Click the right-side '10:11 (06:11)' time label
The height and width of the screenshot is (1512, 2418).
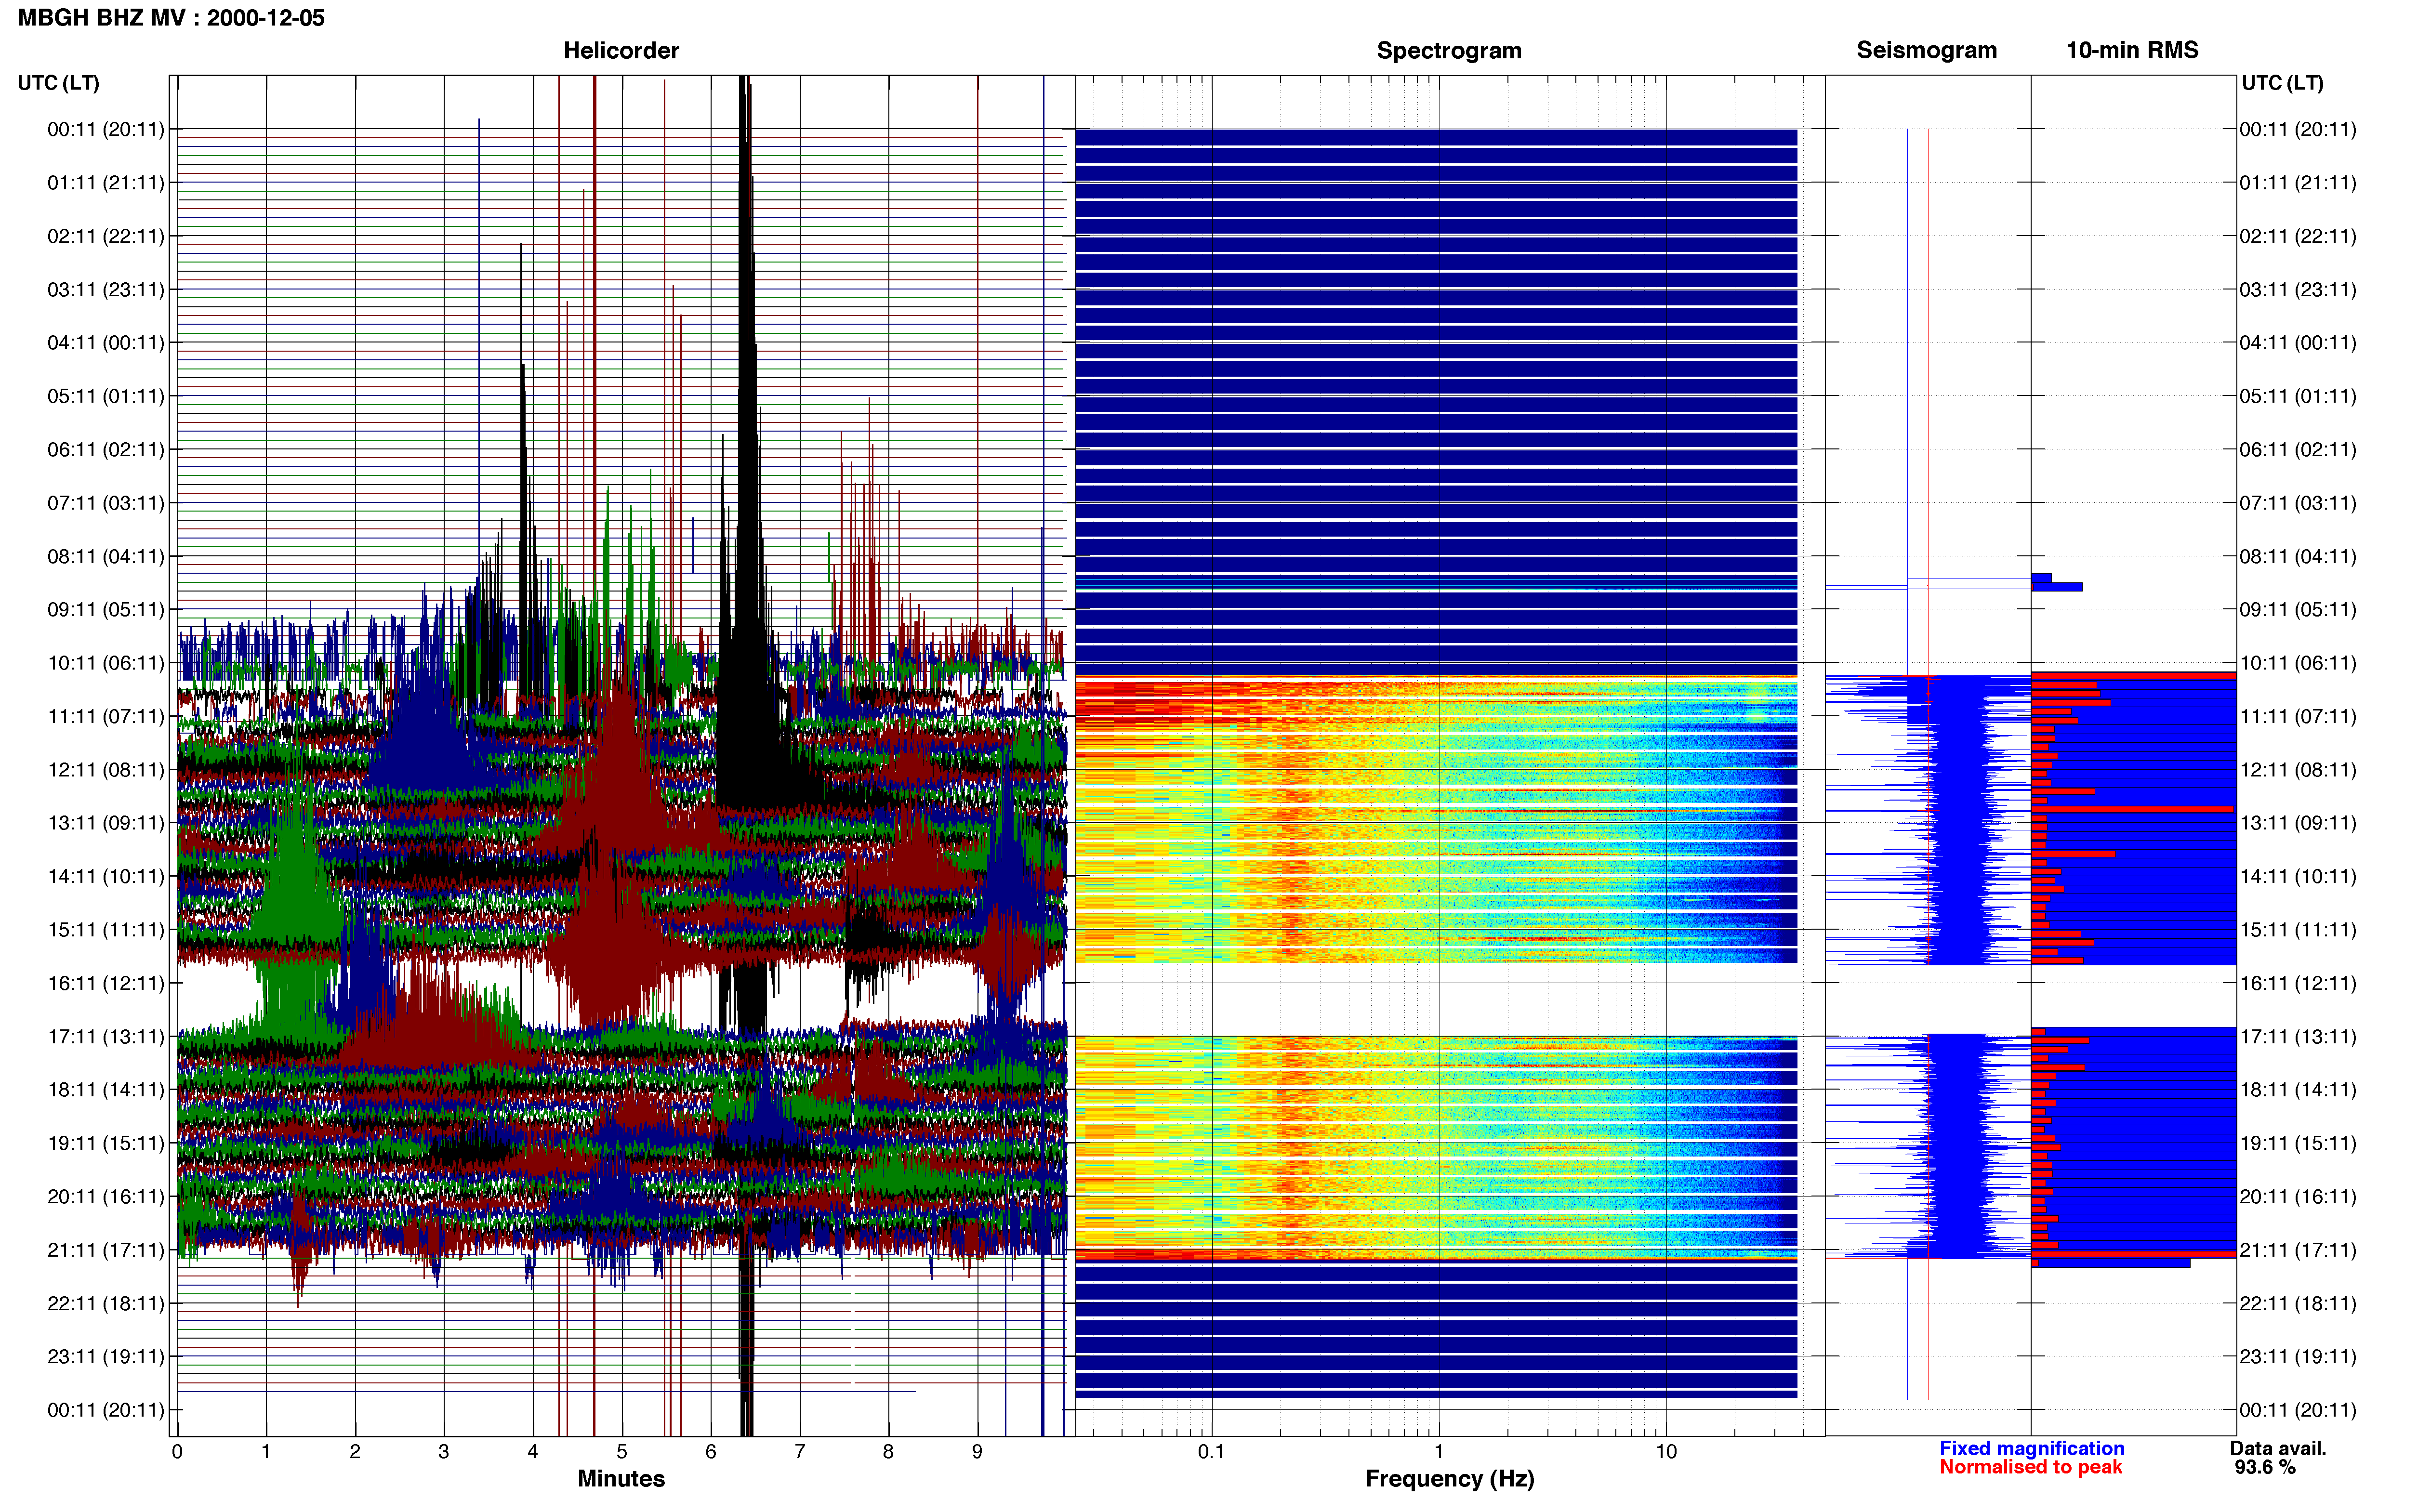tap(2298, 663)
